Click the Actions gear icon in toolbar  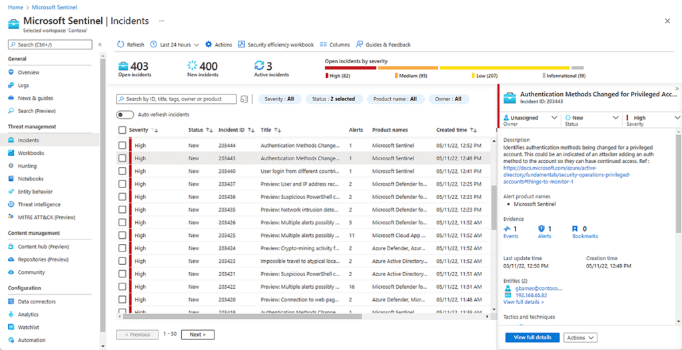(x=208, y=45)
